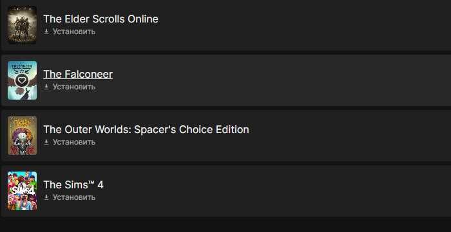Open The Sims 4 cover art thumbnail
This screenshot has height=232, width=451.
(22, 191)
